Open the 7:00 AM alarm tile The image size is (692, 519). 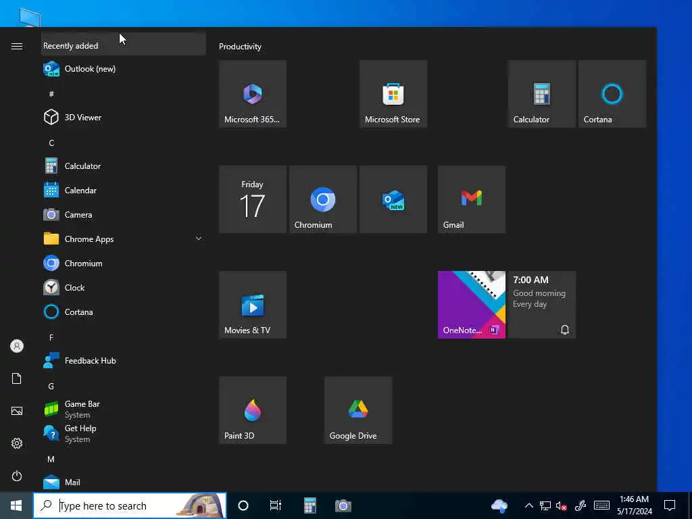click(x=542, y=305)
